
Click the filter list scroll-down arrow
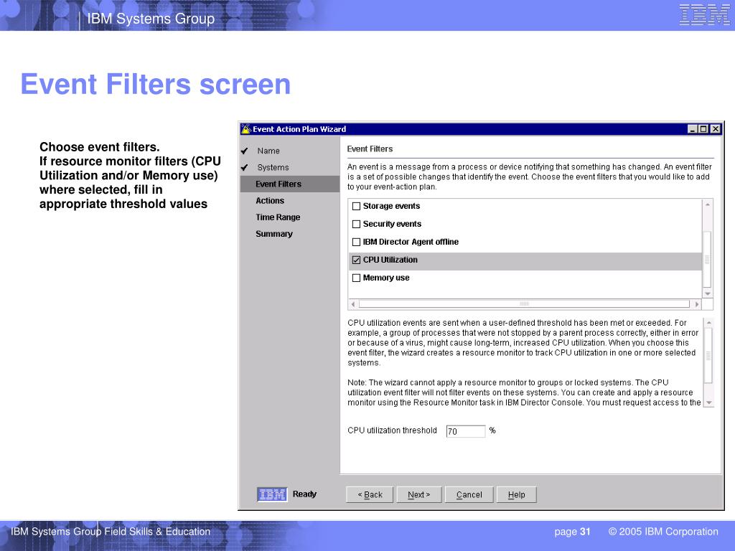pyautogui.click(x=708, y=293)
